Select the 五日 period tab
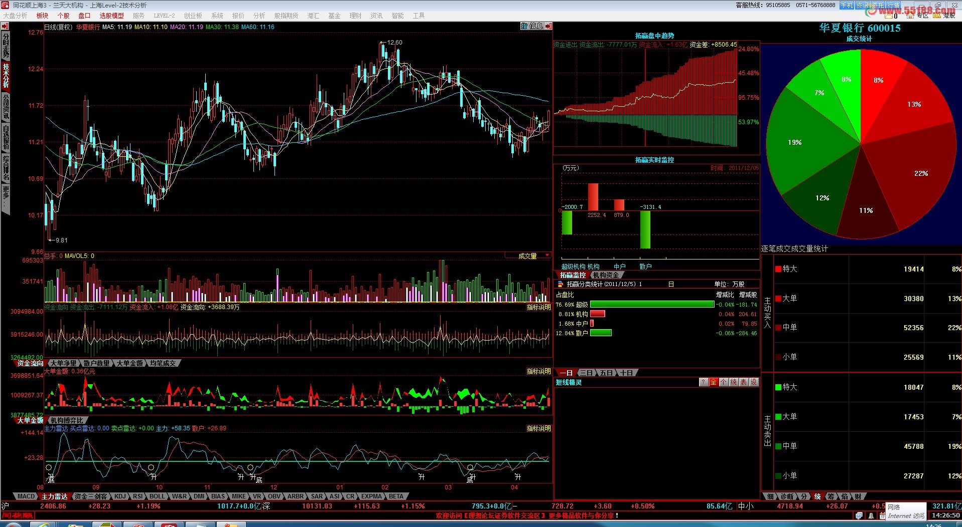The width and height of the screenshot is (962, 527). point(606,373)
